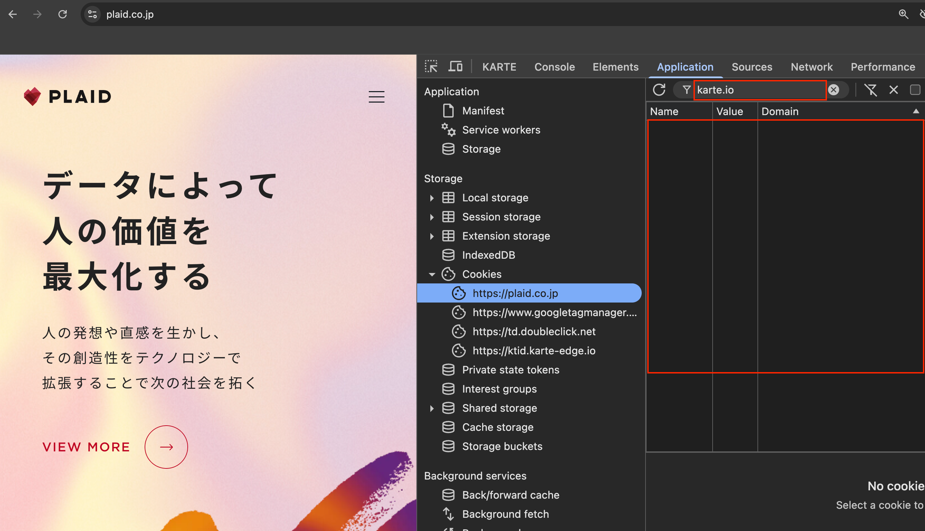
Task: Open the PLAID site hamburger menu
Action: [x=376, y=97]
